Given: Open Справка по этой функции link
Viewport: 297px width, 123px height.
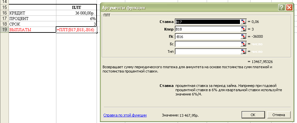Looking at the screenshot, I should (x=125, y=115).
